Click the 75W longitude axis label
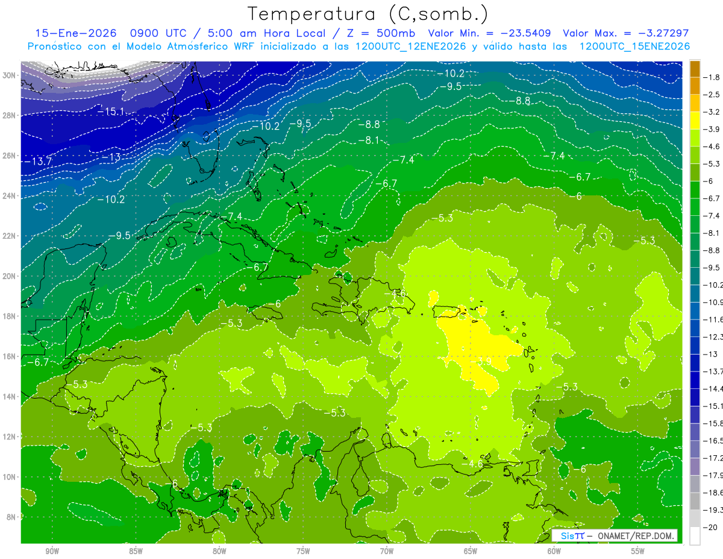Screen dimensions: 723x559 pos(303,551)
